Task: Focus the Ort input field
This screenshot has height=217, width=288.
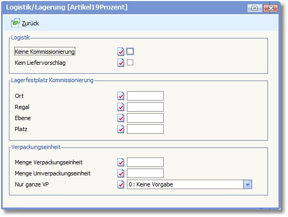Action: (145, 96)
